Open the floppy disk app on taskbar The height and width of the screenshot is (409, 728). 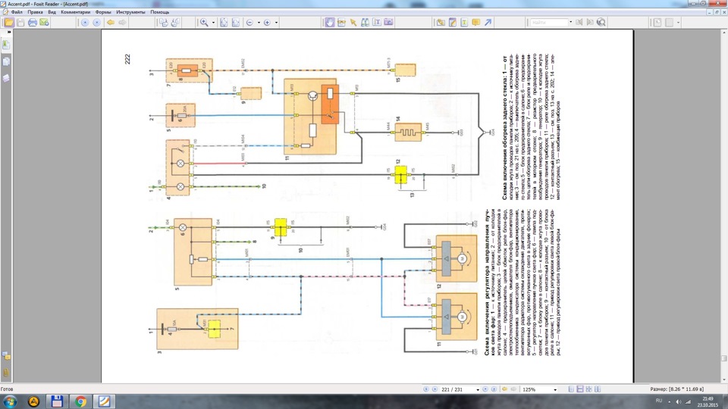(57, 401)
